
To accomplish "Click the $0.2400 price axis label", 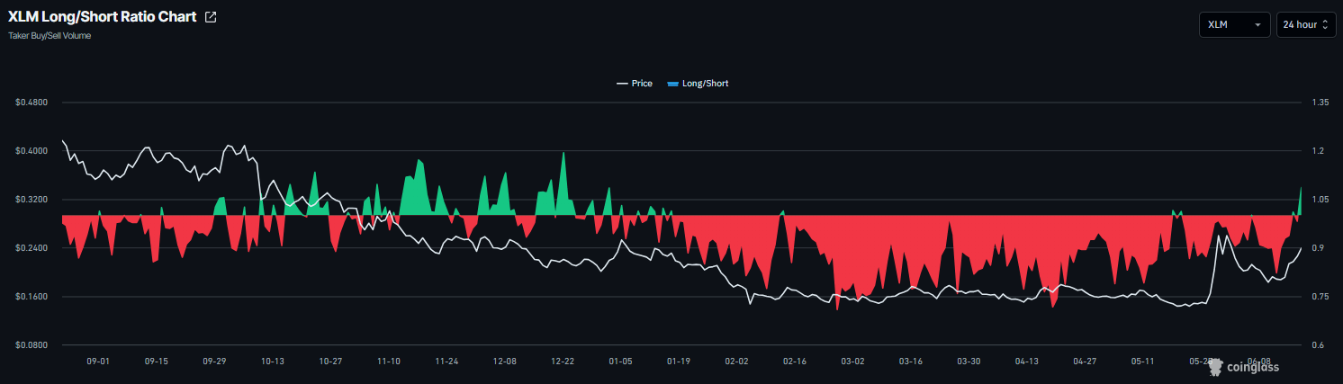I will tap(32, 248).
